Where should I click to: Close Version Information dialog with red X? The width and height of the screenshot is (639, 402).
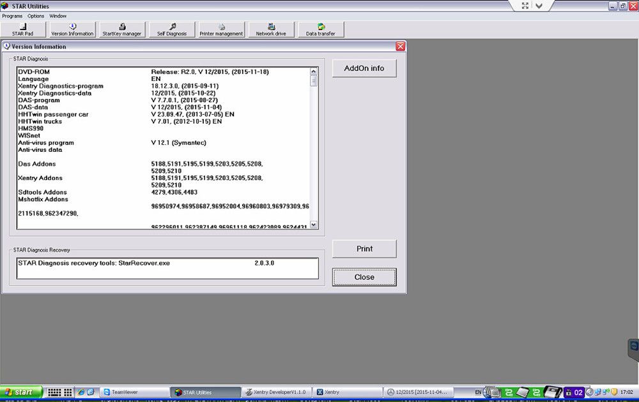tap(400, 47)
